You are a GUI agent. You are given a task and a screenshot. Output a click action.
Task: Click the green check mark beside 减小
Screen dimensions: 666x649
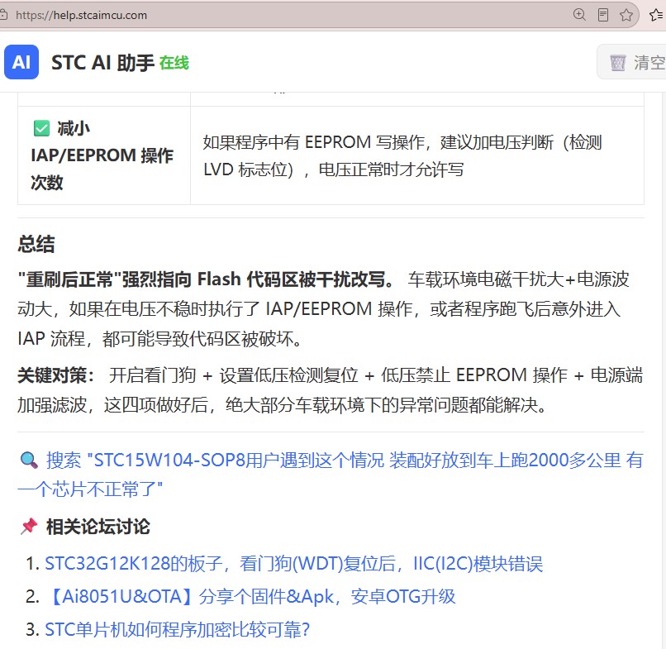[x=41, y=128]
